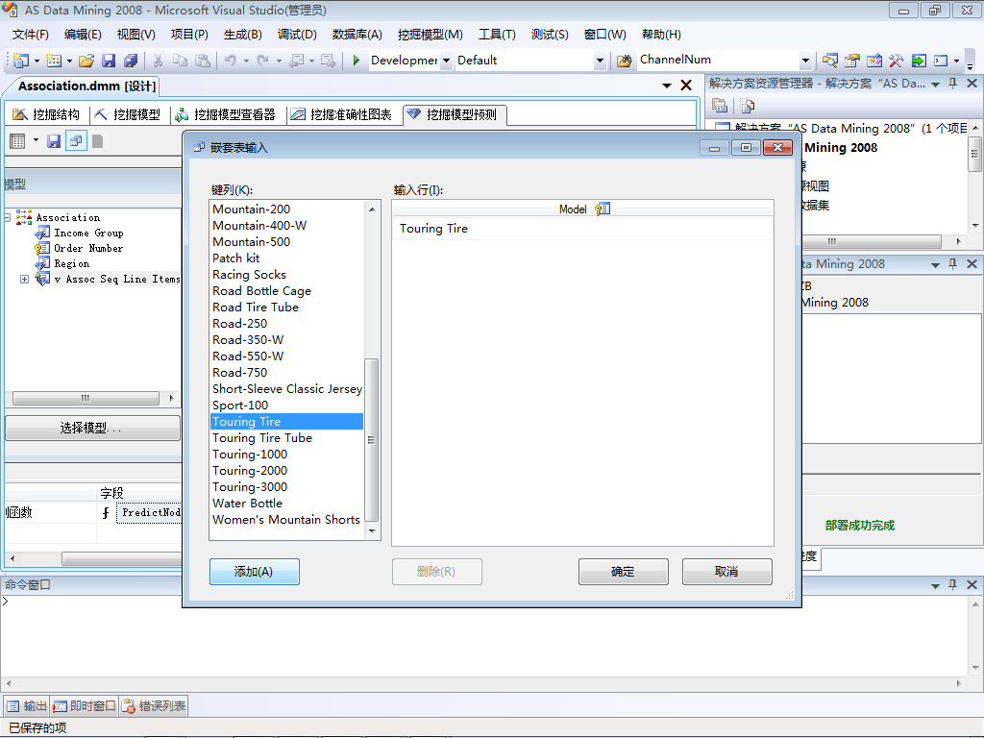Open the Toolbox wrench icon
The width and height of the screenshot is (984, 738).
coord(897,61)
